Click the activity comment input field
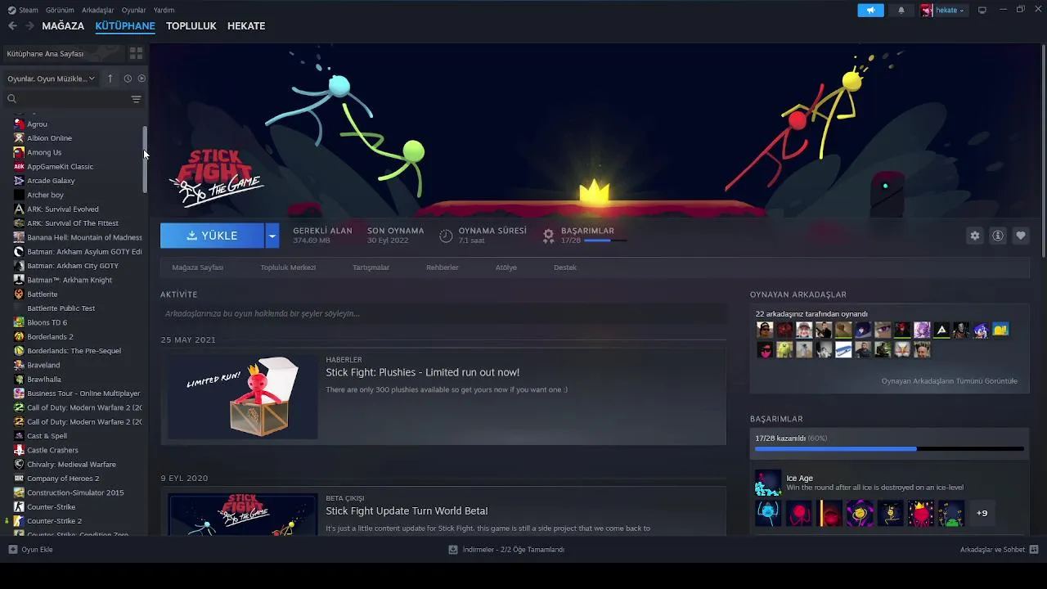The image size is (1047, 589). [443, 313]
